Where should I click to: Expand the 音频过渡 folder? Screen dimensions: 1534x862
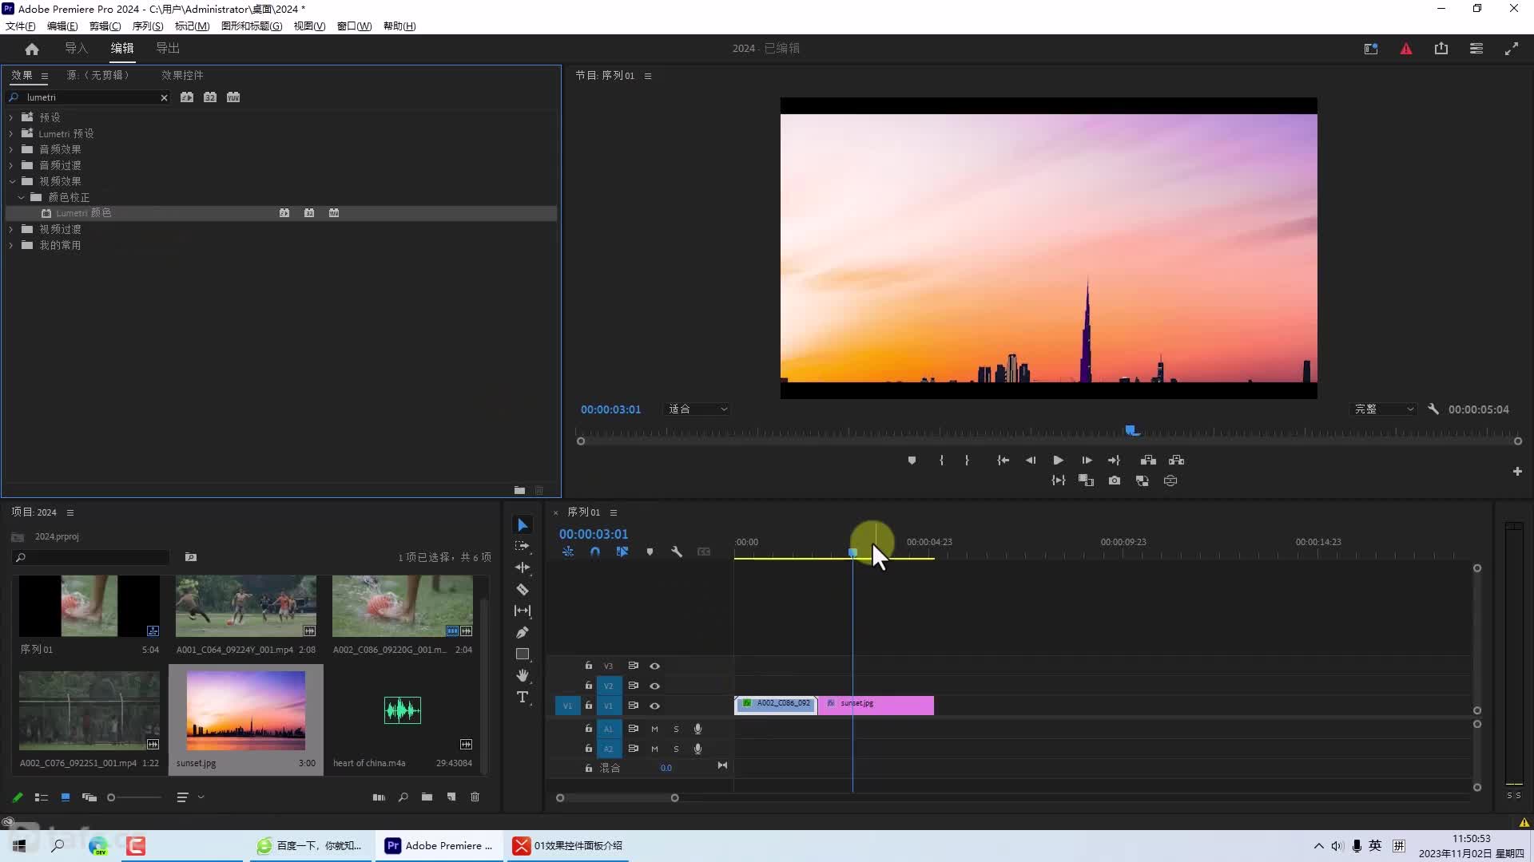click(11, 165)
